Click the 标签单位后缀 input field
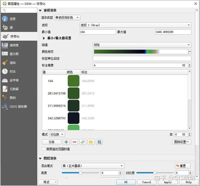The image size is (200, 186). [x=142, y=58]
